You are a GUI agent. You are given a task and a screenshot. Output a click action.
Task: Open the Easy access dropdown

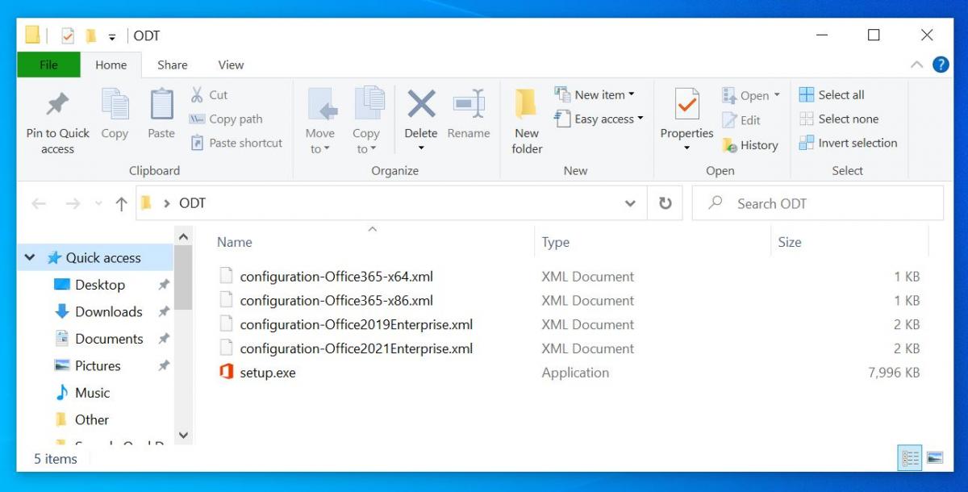[599, 119]
